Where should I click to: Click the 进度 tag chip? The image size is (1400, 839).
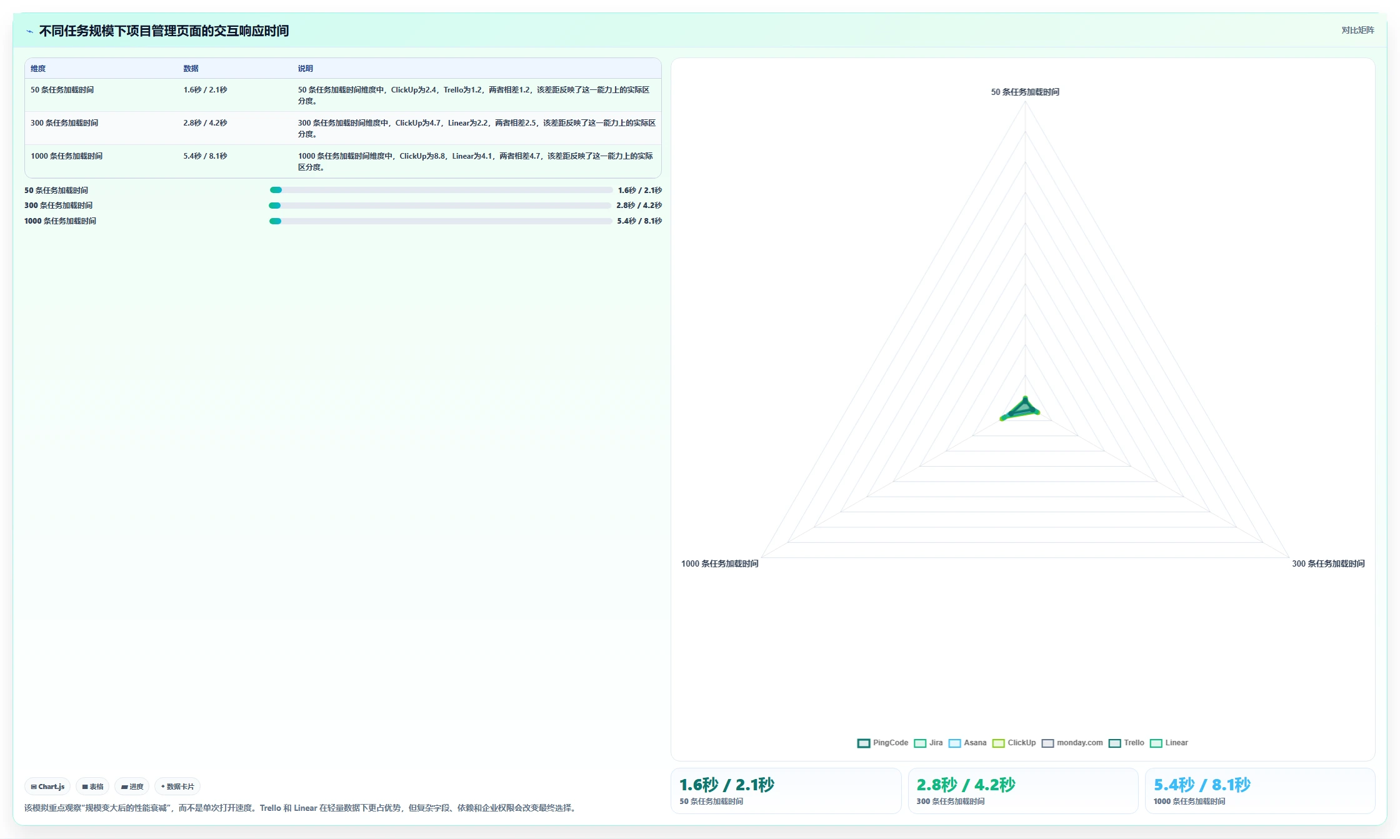click(132, 787)
